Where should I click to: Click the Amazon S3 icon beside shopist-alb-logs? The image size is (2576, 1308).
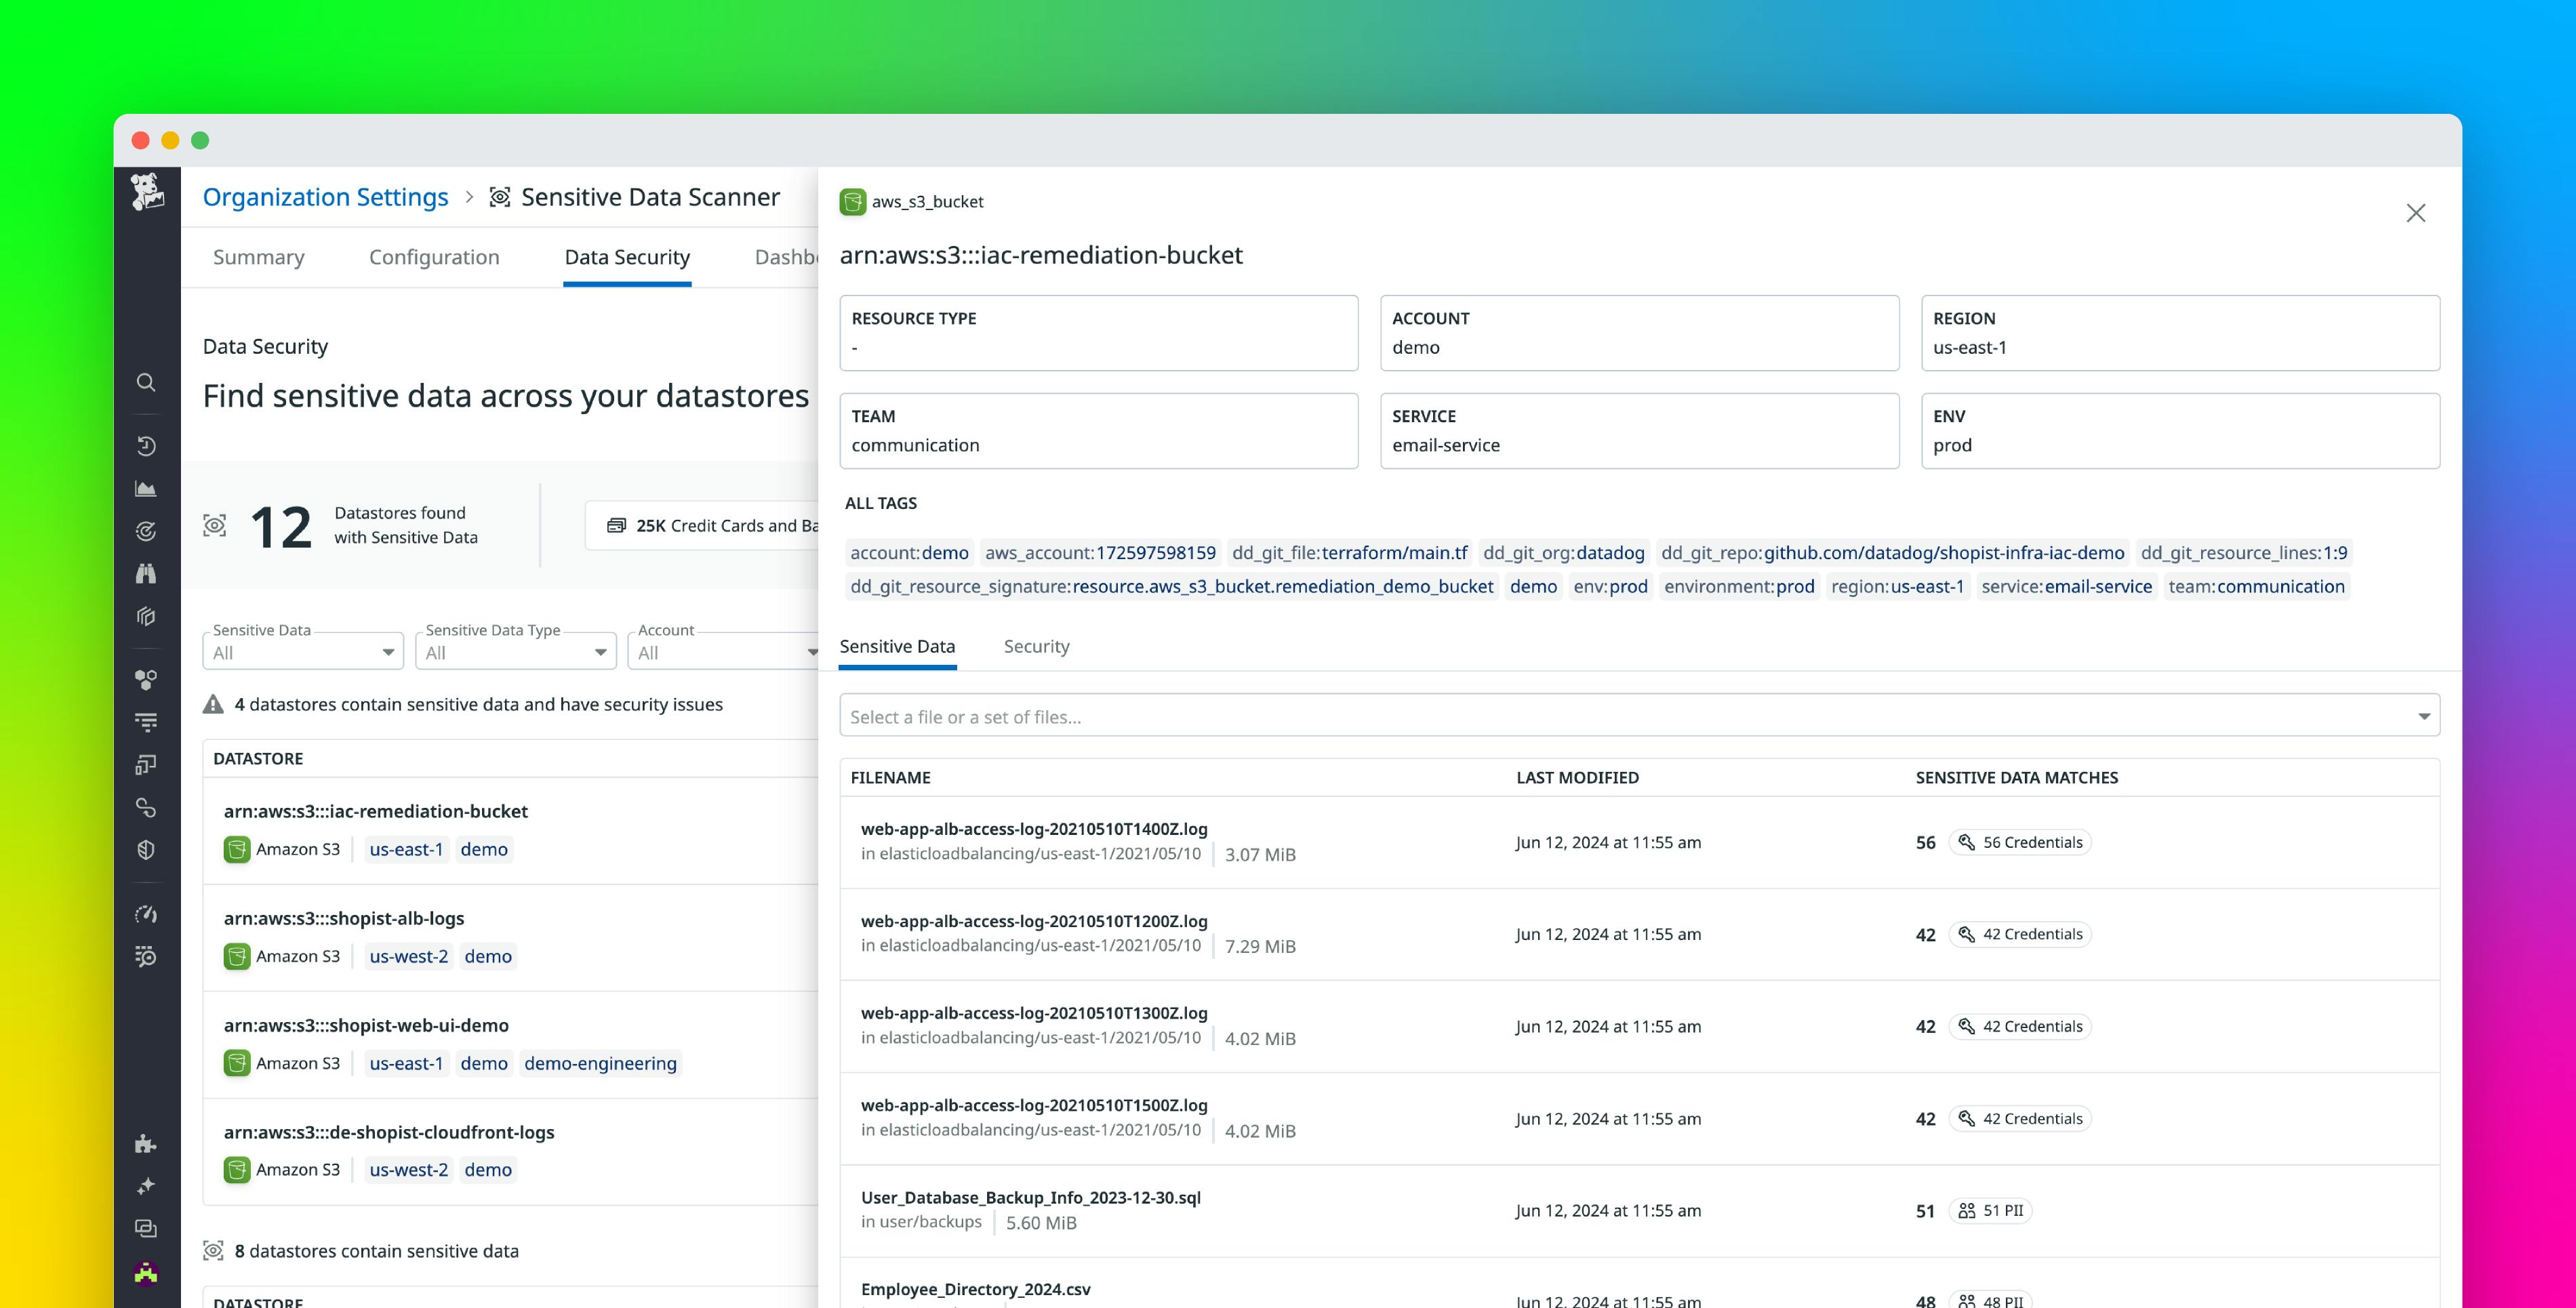(237, 956)
